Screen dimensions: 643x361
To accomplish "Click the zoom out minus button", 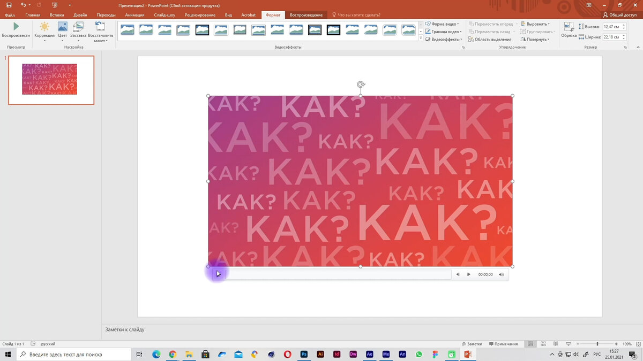I will 578,344.
